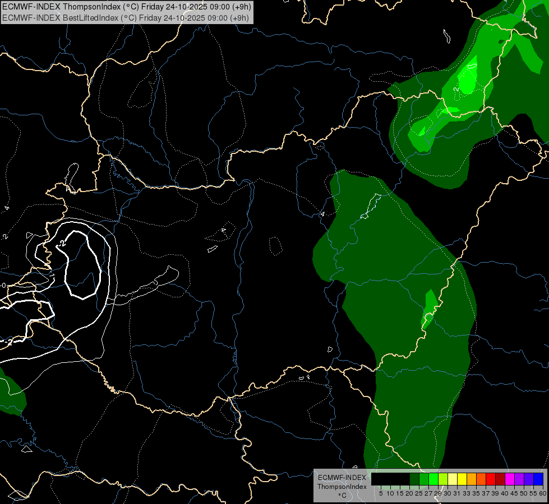Click the legend label 'ThompsonIndex'
This screenshot has width=549, height=504.
coord(342,487)
